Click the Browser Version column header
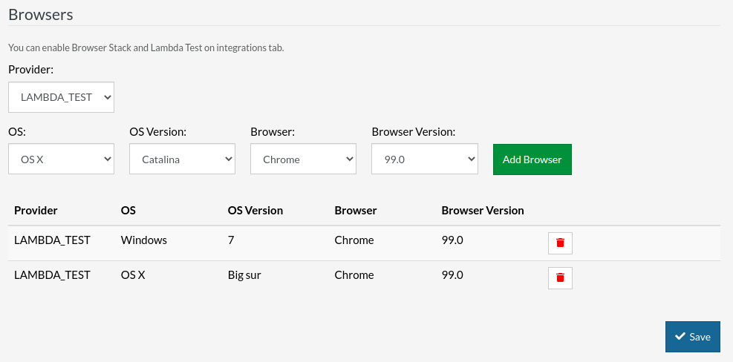This screenshot has height=362, width=733. point(483,211)
